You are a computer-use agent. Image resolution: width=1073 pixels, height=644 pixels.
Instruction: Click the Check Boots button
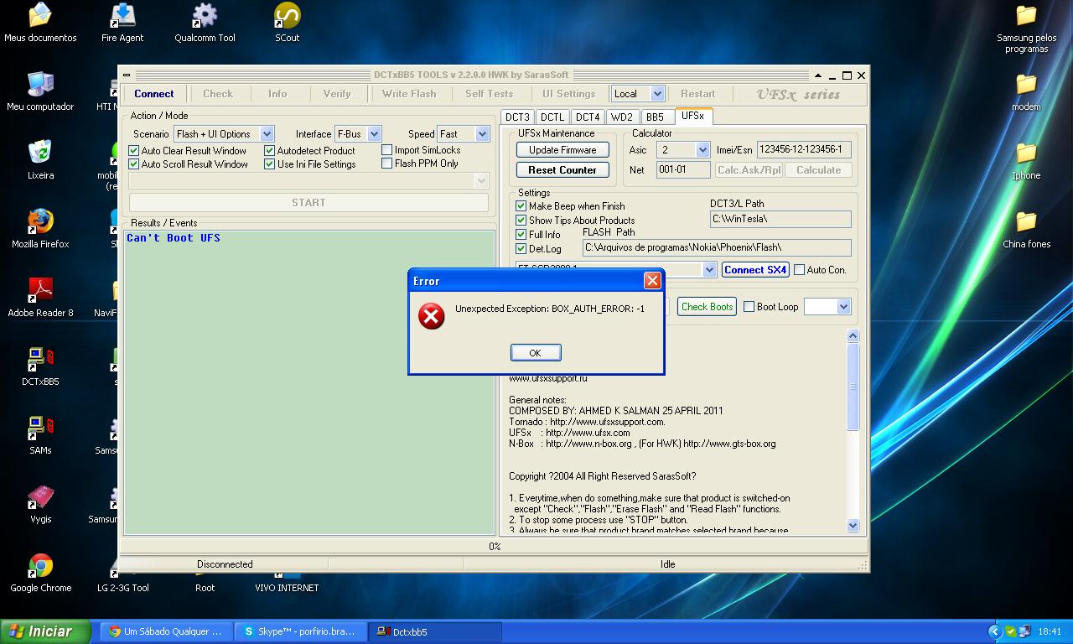tap(708, 307)
